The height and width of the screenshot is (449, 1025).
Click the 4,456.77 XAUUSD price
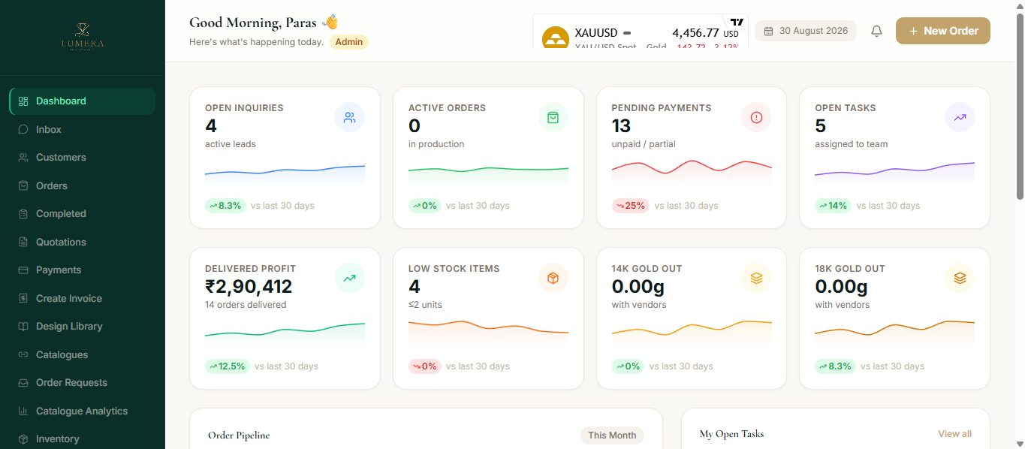click(695, 33)
